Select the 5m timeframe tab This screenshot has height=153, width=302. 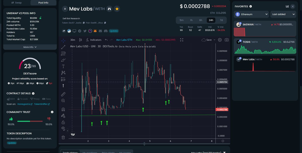pyautogui.click(x=181, y=20)
